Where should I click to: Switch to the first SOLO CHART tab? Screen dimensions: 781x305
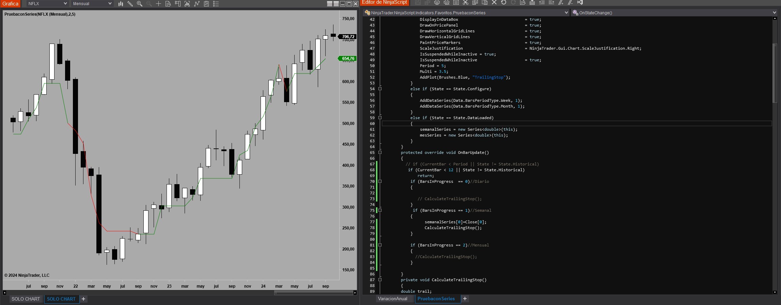(x=26, y=299)
